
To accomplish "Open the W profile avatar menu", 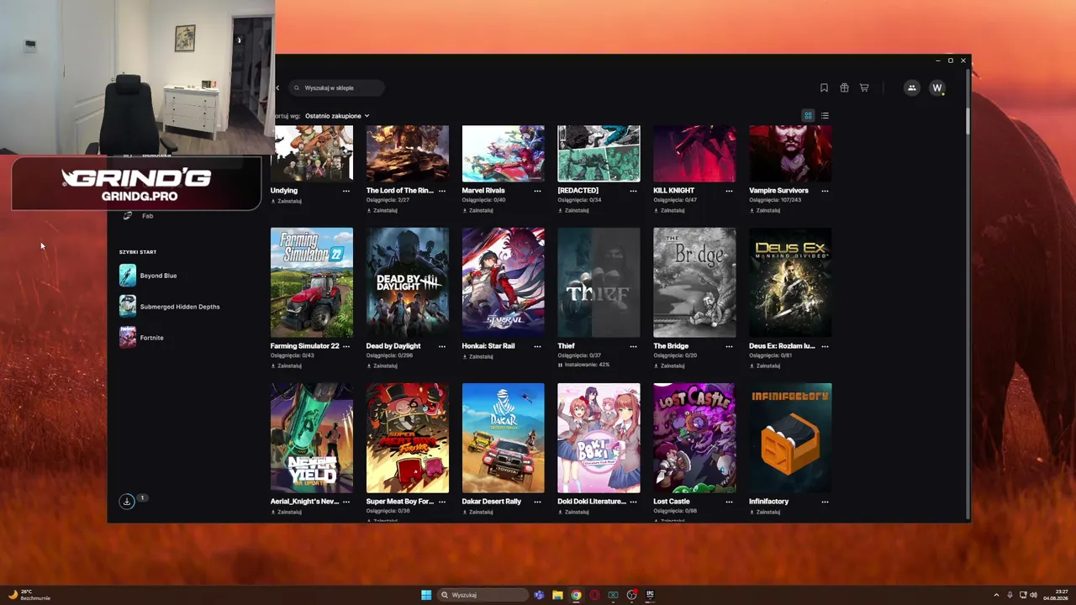I will coord(937,87).
